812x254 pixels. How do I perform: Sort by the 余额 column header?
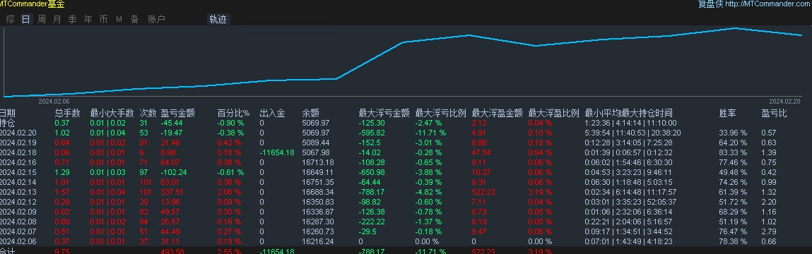311,114
